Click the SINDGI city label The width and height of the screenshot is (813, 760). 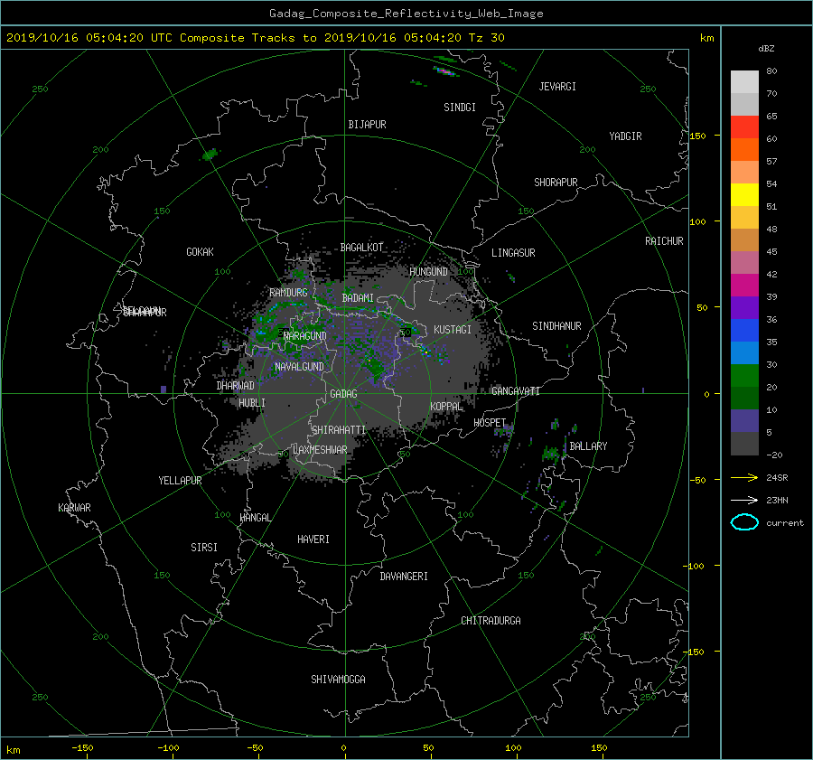tap(460, 108)
